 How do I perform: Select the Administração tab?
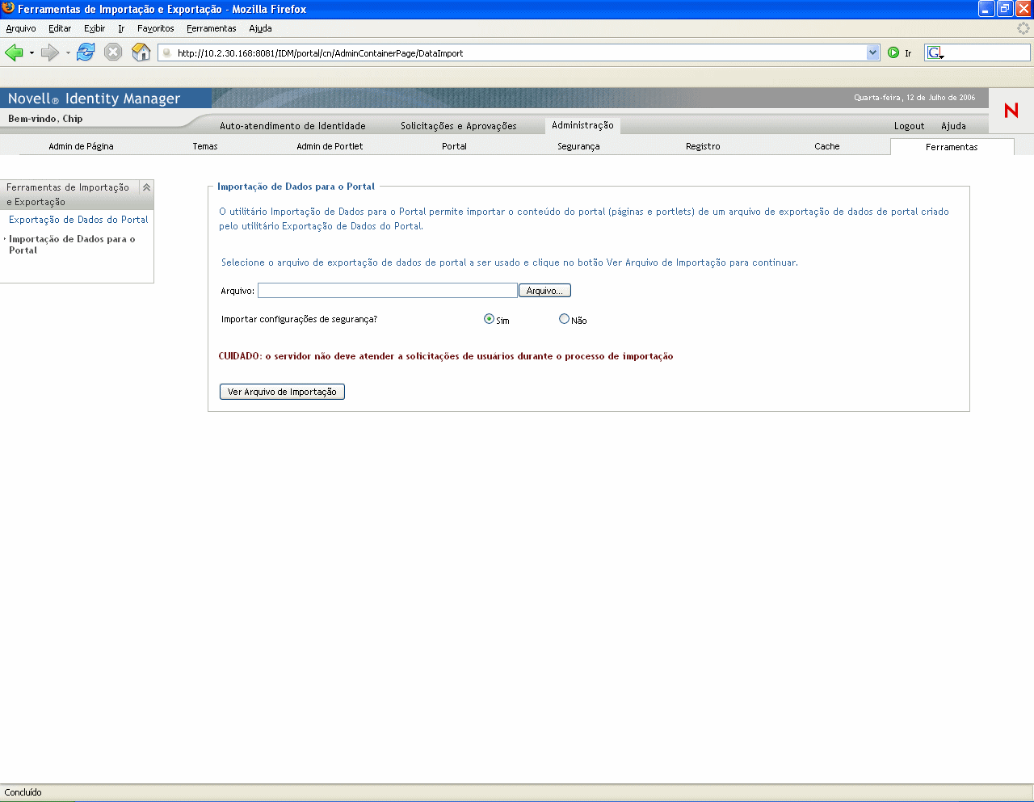point(582,125)
